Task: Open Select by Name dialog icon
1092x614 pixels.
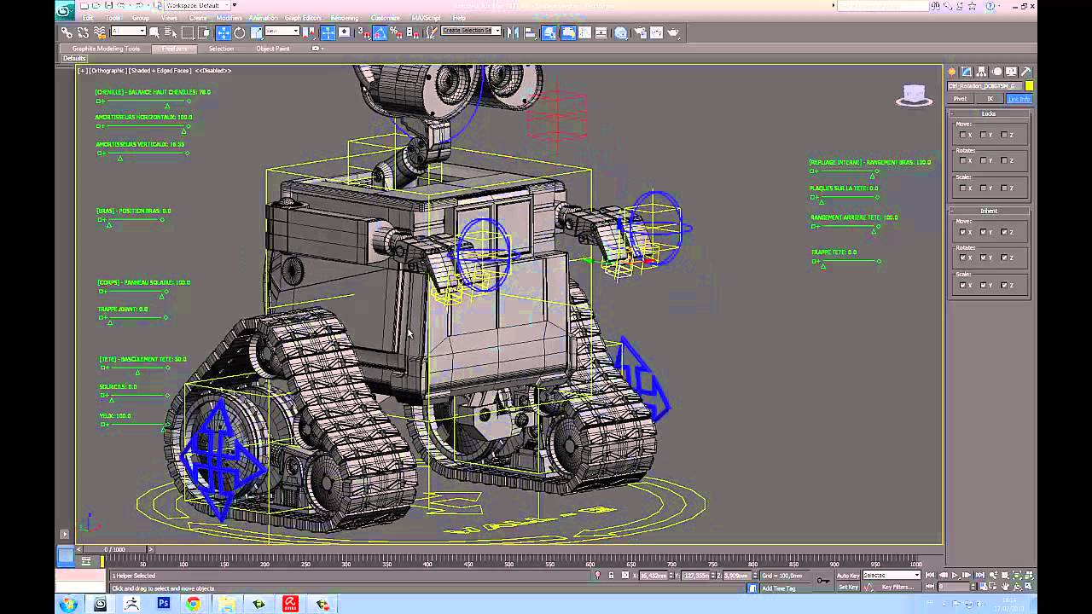Action: (x=171, y=32)
